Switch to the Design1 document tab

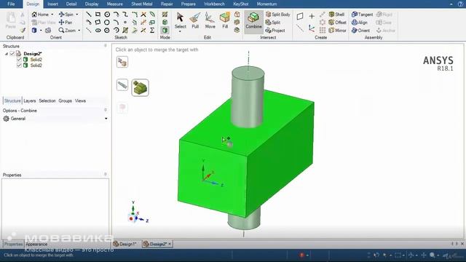pyautogui.click(x=125, y=244)
